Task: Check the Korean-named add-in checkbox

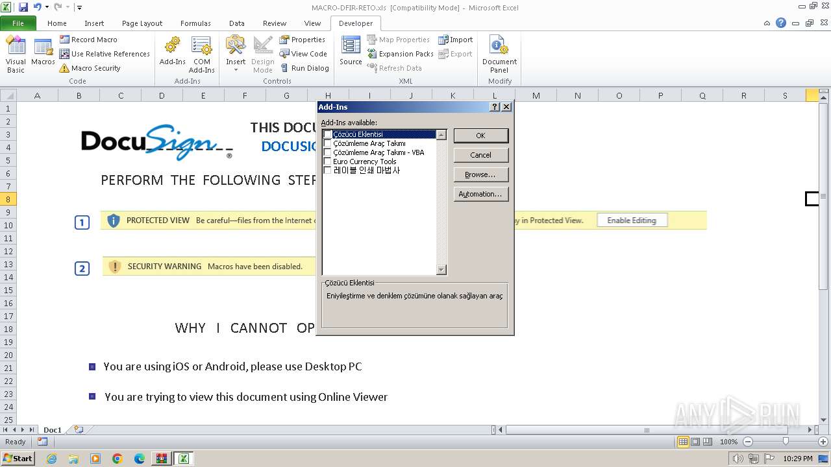Action: click(x=328, y=171)
